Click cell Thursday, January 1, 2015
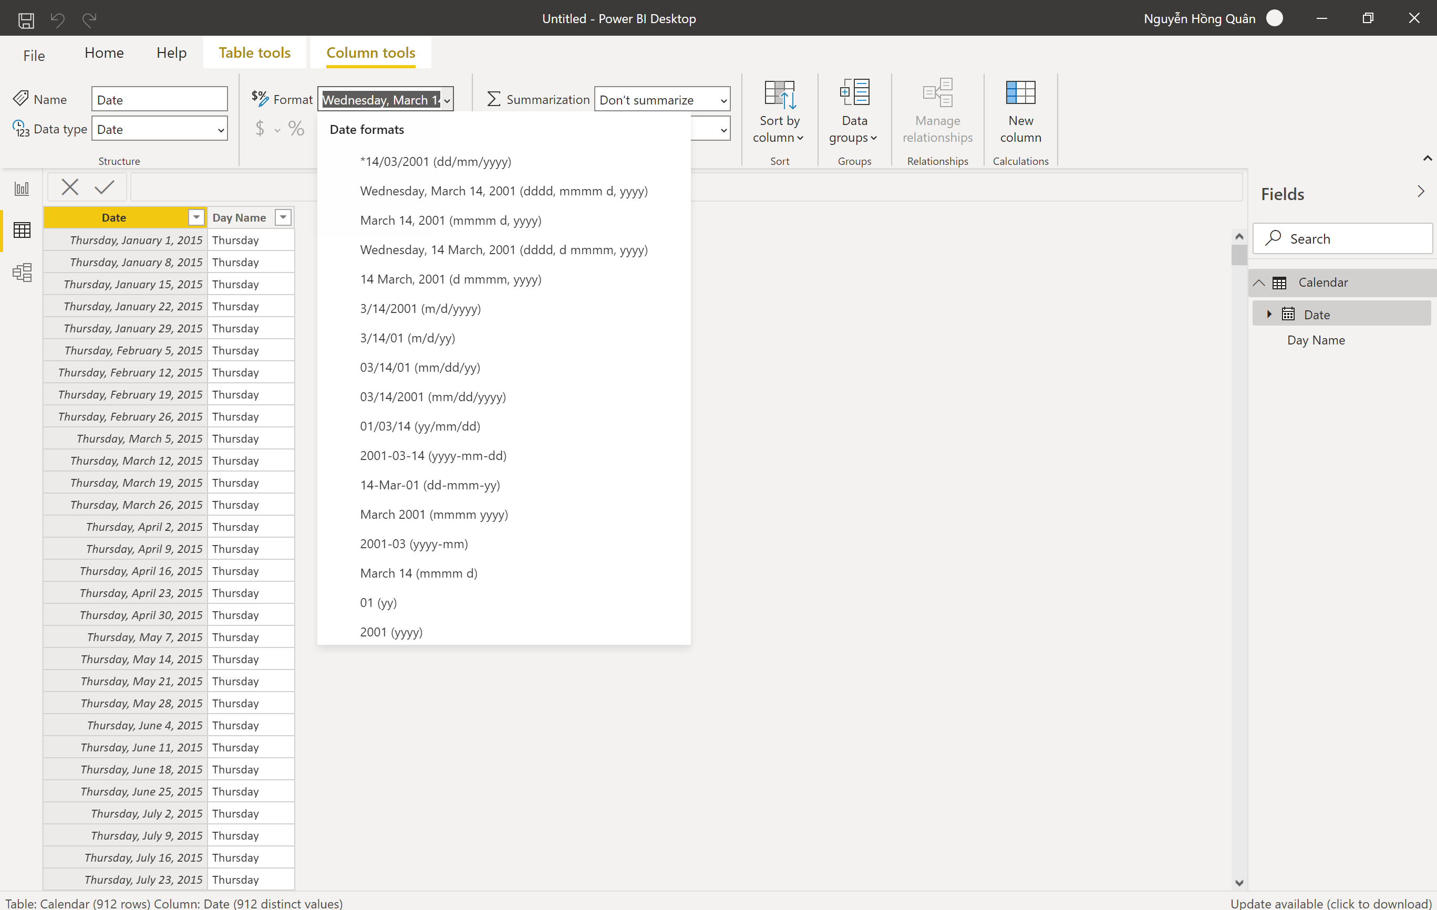Screen dimensions: 1437x910 pos(126,240)
